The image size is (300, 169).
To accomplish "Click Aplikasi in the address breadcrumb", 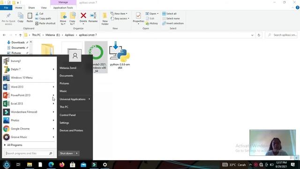I will pos(69,35).
